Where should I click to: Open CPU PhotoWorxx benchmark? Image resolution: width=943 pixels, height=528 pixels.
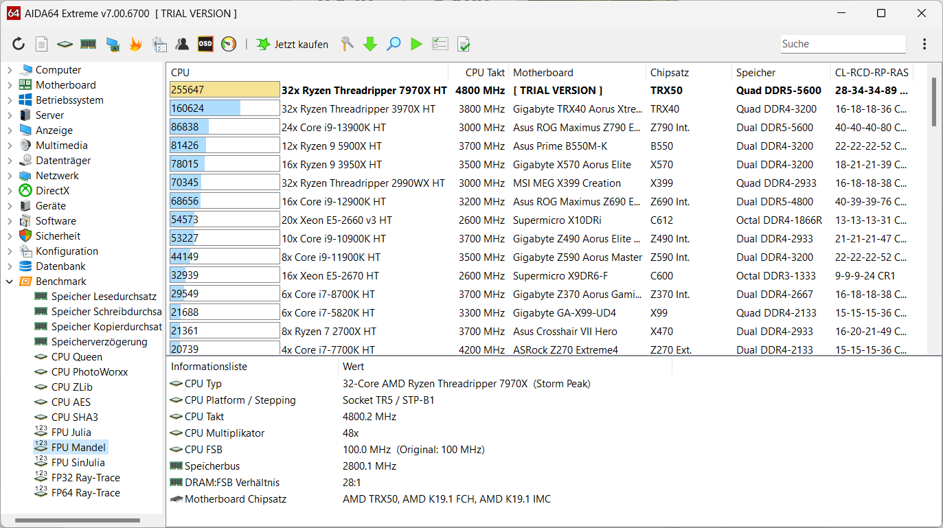(x=89, y=372)
